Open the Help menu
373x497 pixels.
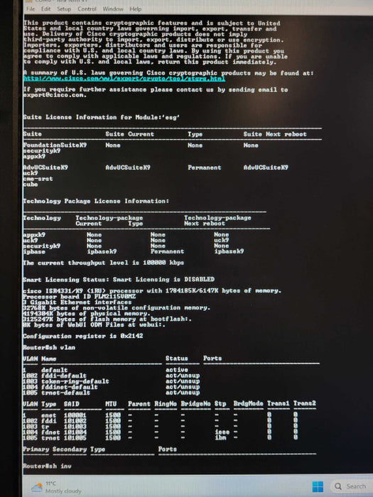tap(136, 9)
